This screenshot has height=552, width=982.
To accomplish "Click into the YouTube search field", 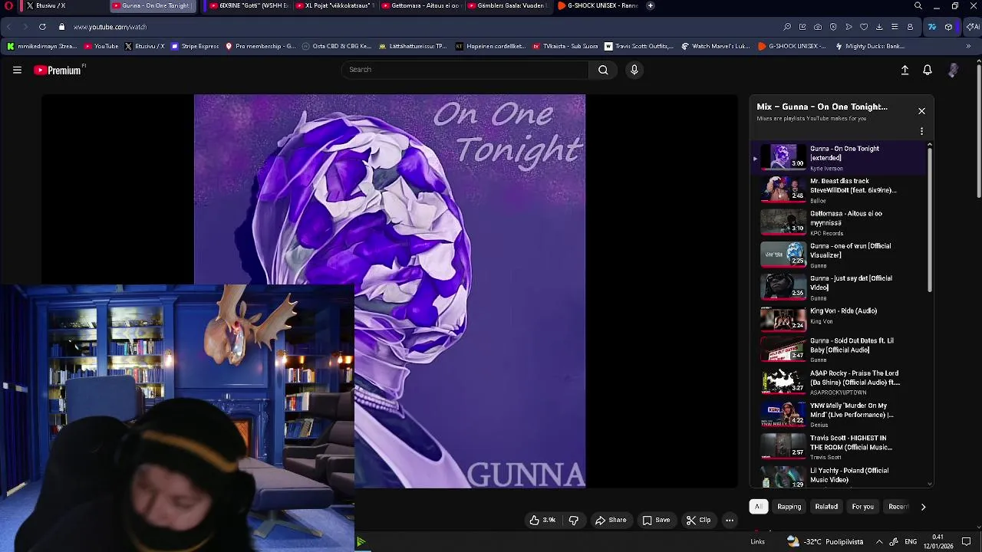I will 465,70.
